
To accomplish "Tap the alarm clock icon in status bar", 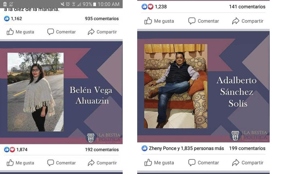I will (68, 4).
